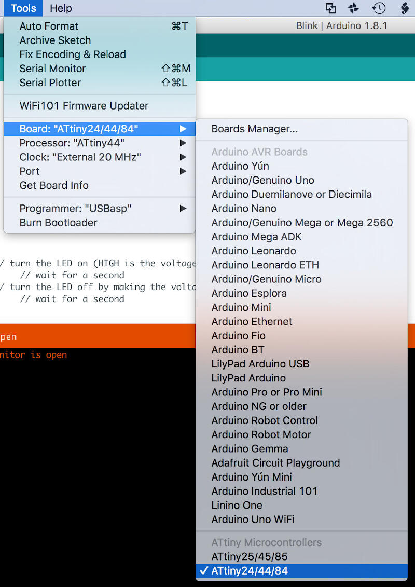This screenshot has width=415, height=587.
Task: Select the Arduino/Genuino Micro board
Action: click(301, 279)
